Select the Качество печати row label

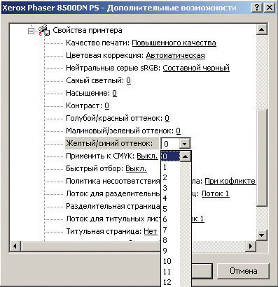pos(98,43)
